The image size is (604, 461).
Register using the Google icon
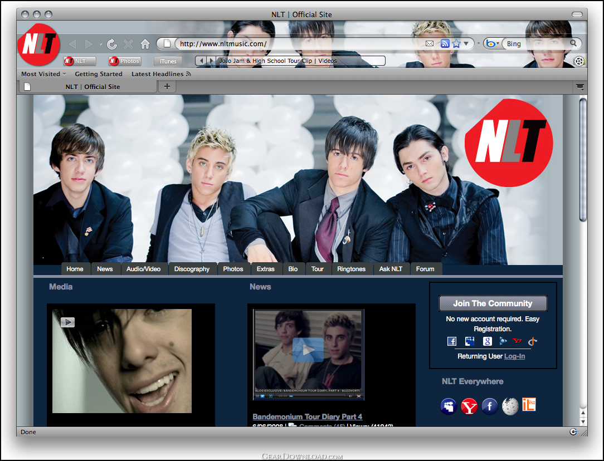tap(488, 341)
